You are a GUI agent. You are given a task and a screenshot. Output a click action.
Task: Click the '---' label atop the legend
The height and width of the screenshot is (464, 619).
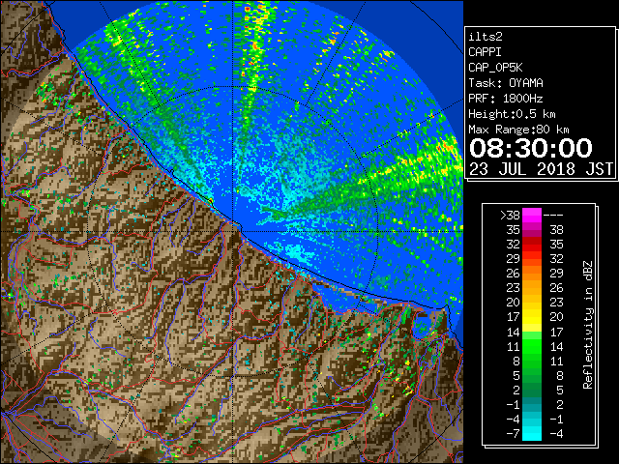(553, 216)
